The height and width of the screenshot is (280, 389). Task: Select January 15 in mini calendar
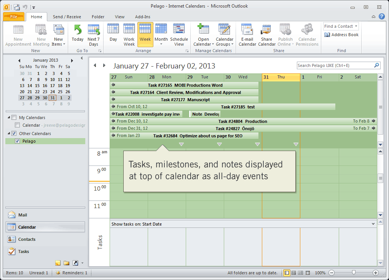37,86
